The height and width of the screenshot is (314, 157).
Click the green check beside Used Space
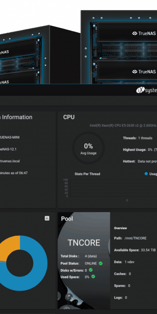point(93,277)
